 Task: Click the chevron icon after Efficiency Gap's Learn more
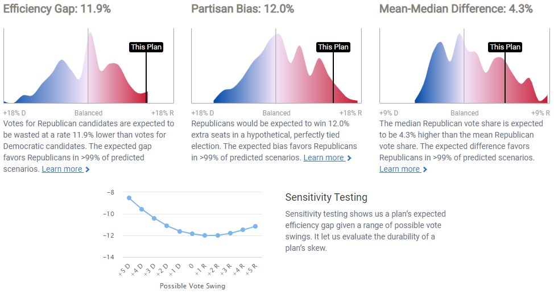click(87, 169)
